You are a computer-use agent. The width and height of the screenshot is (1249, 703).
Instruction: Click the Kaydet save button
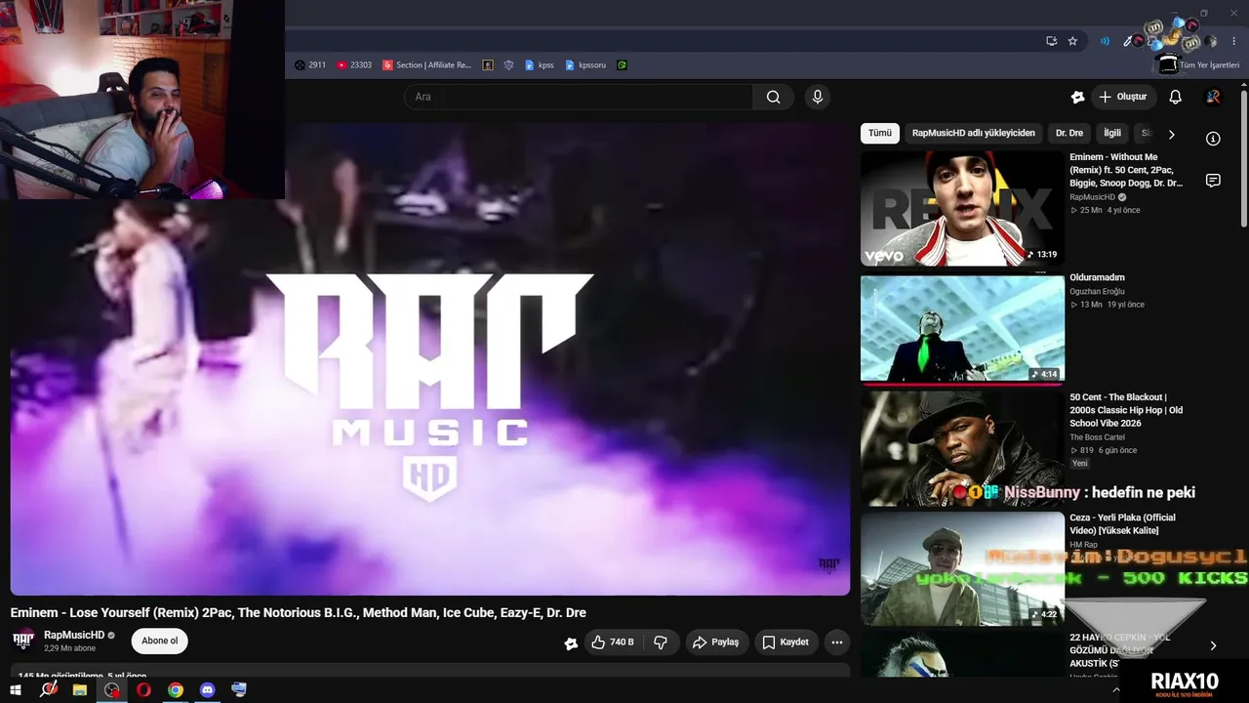coord(786,642)
